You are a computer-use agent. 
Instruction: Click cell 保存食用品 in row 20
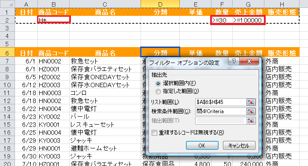[160, 163]
